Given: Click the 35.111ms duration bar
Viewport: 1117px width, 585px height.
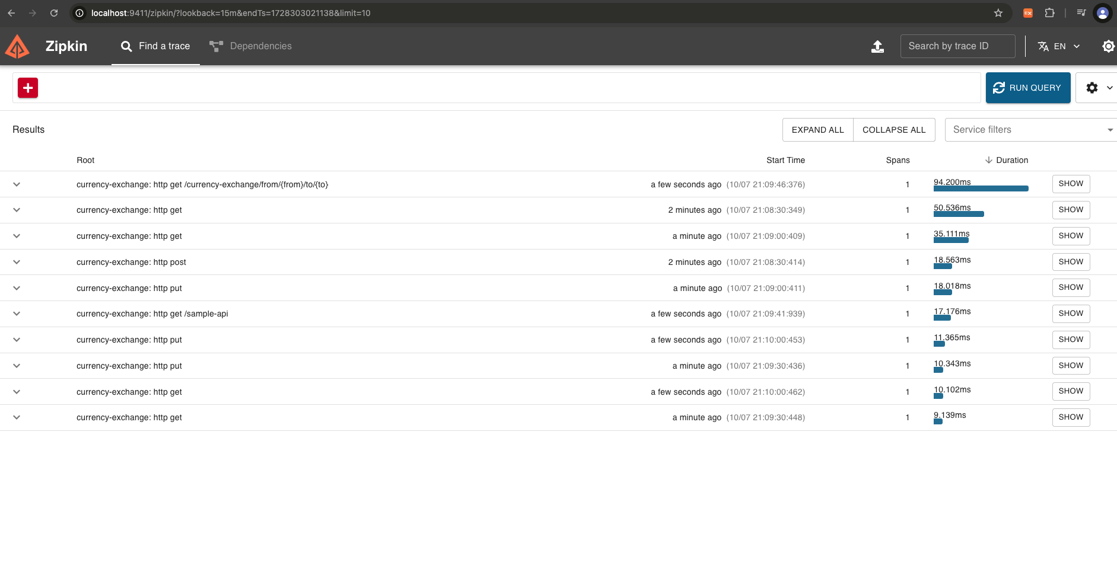Looking at the screenshot, I should pyautogui.click(x=951, y=240).
